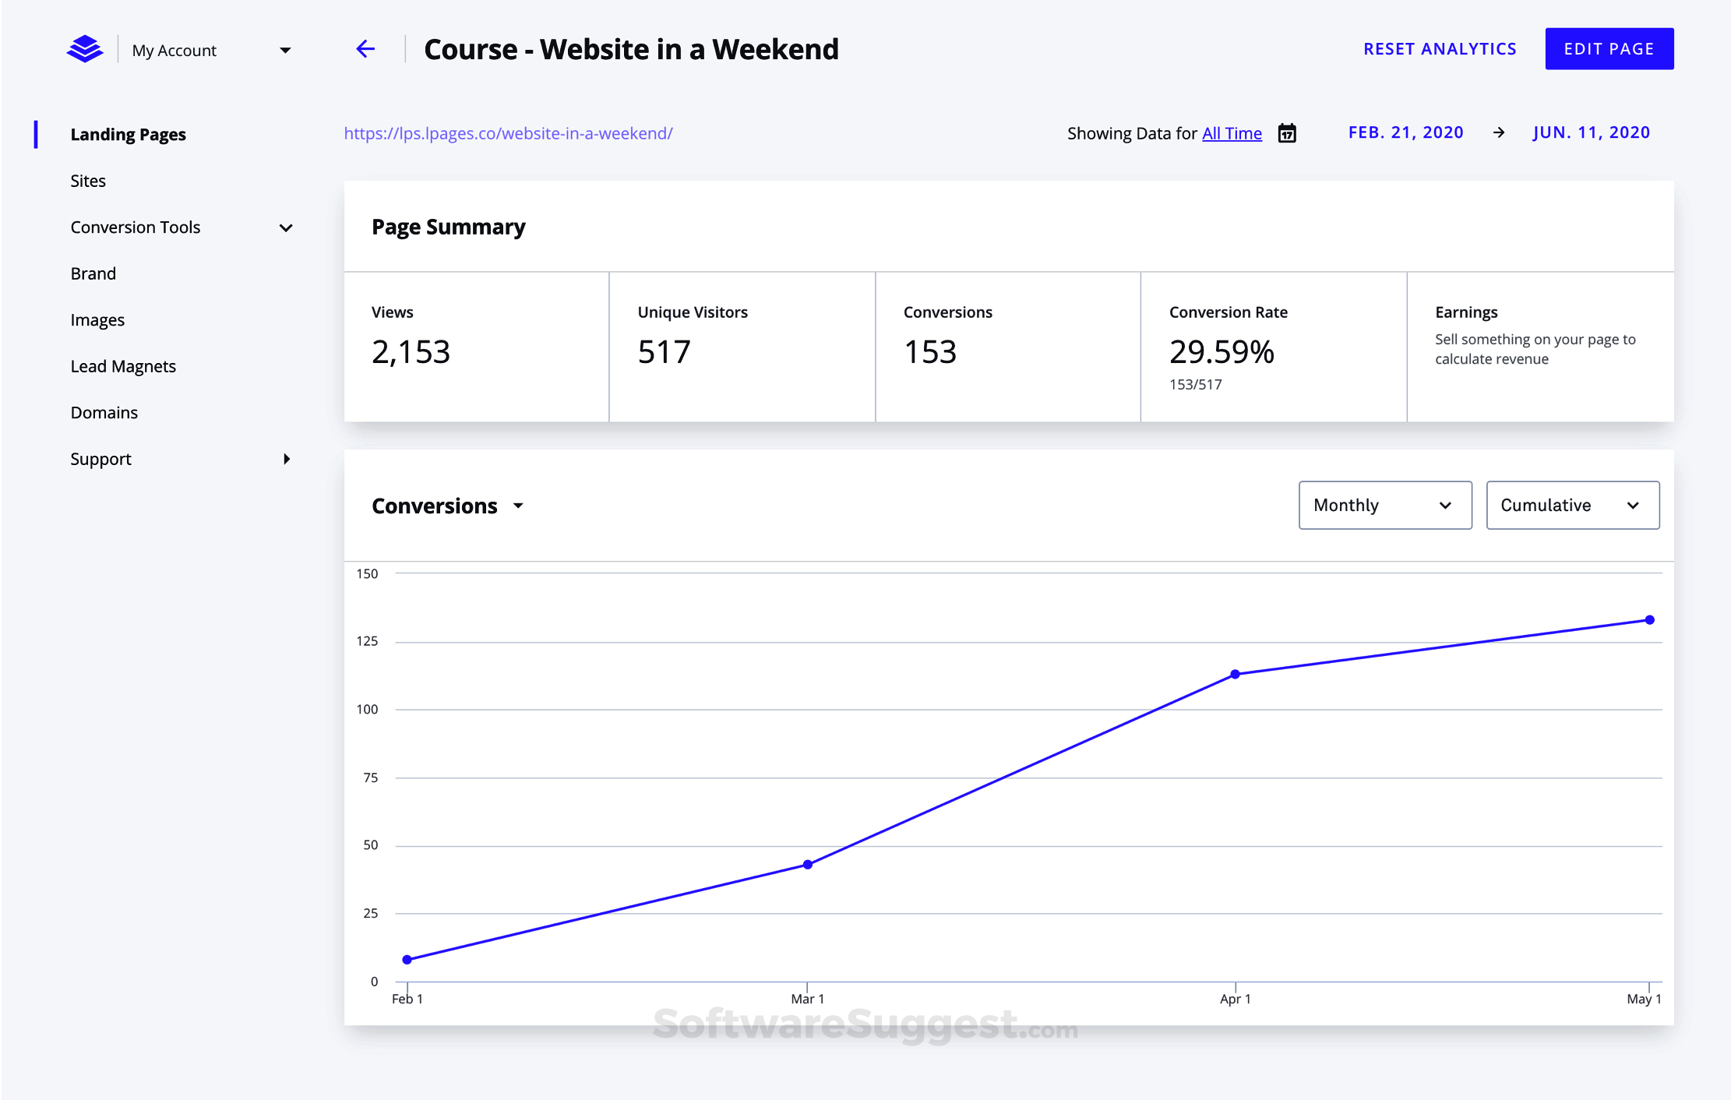This screenshot has height=1100, width=1731.
Task: Open the Monthly interval dropdown
Action: 1384,506
